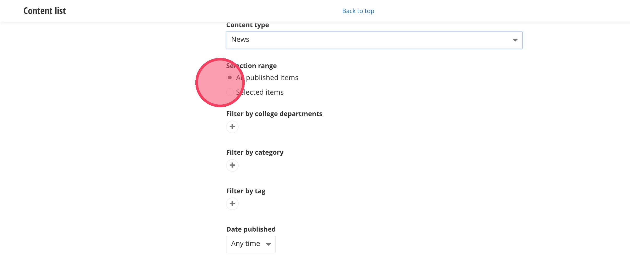
Task: Click the Content type dropdown arrow
Action: click(x=515, y=40)
